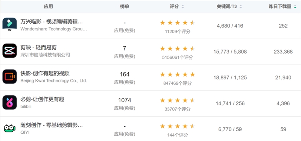Click the 应用 column header
301x141 pixels.
(49, 6)
